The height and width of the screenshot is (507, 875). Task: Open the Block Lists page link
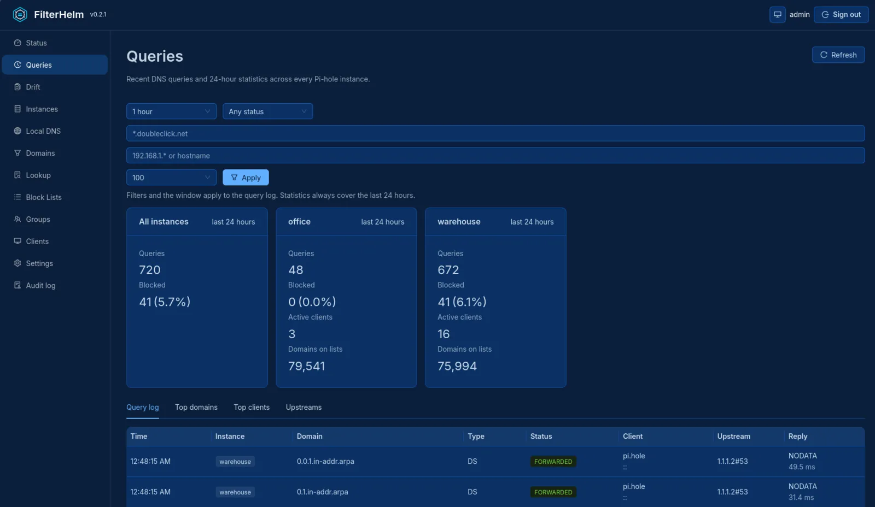click(x=44, y=197)
